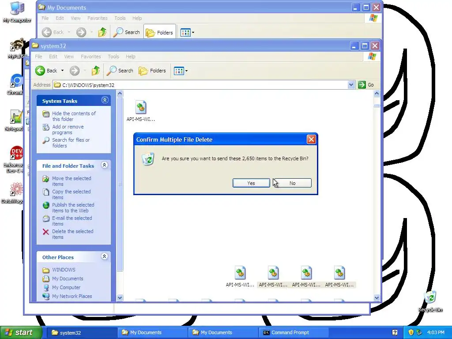452x339 pixels.
Task: Click the Go button beside address bar
Action: pos(366,85)
